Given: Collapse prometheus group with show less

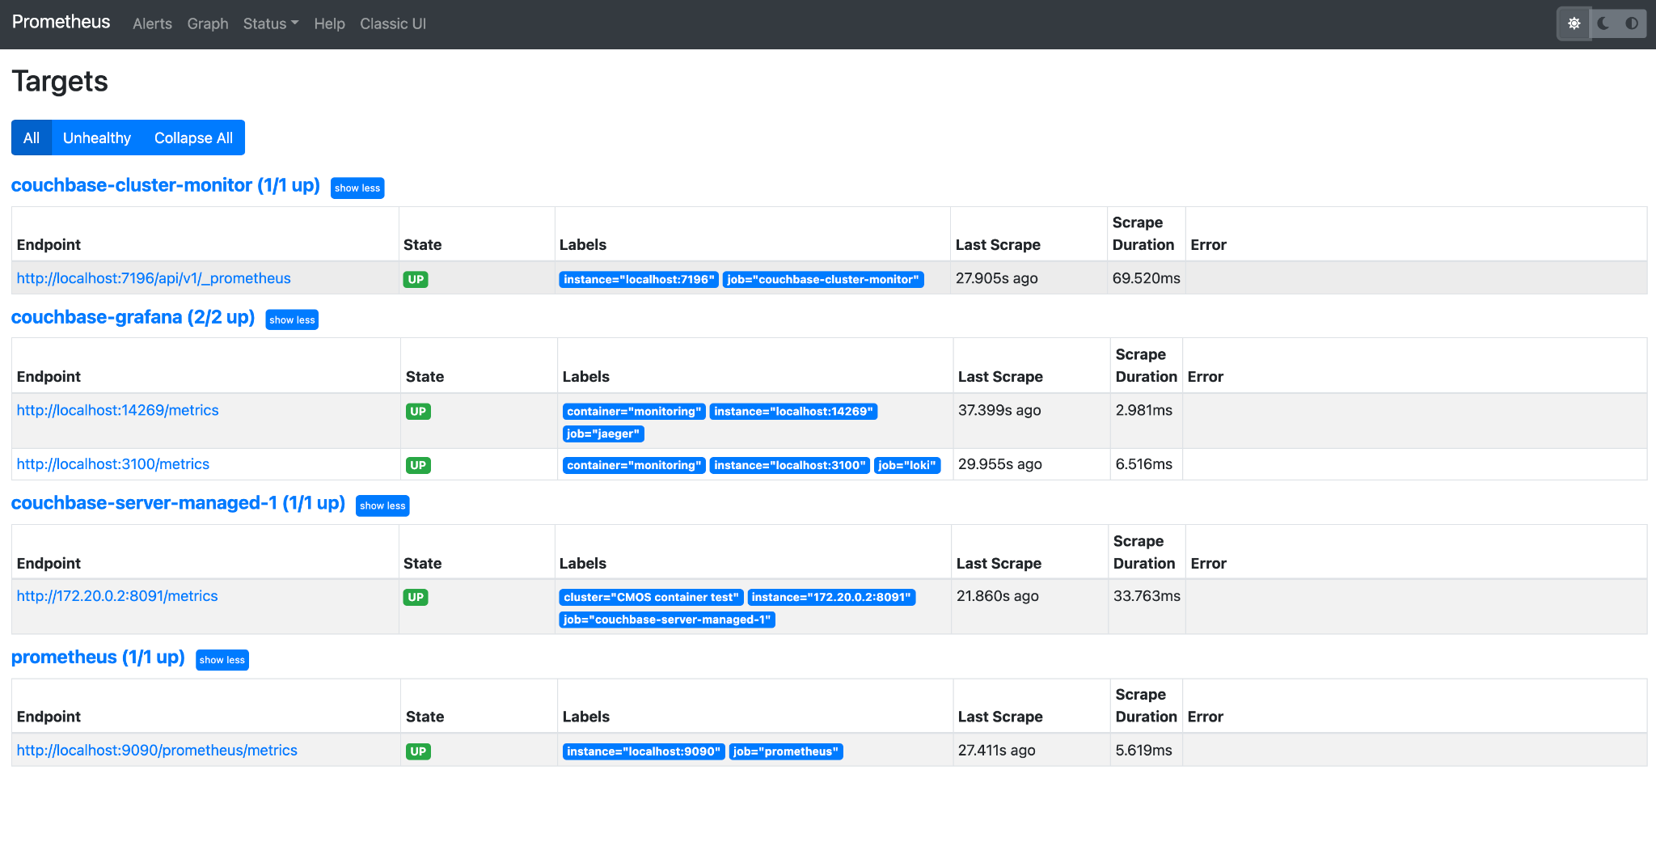Looking at the screenshot, I should (222, 660).
